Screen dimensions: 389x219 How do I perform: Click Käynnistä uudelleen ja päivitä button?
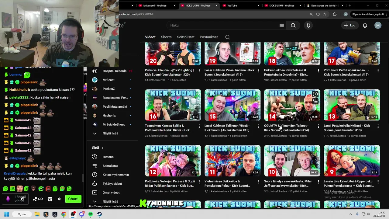click(x=368, y=14)
